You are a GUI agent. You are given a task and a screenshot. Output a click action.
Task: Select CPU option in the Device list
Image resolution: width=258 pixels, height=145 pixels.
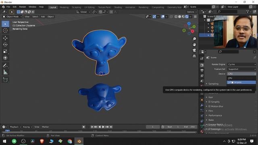point(241,78)
